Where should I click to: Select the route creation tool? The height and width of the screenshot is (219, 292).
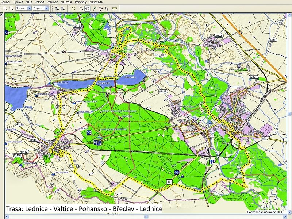click(x=100, y=8)
